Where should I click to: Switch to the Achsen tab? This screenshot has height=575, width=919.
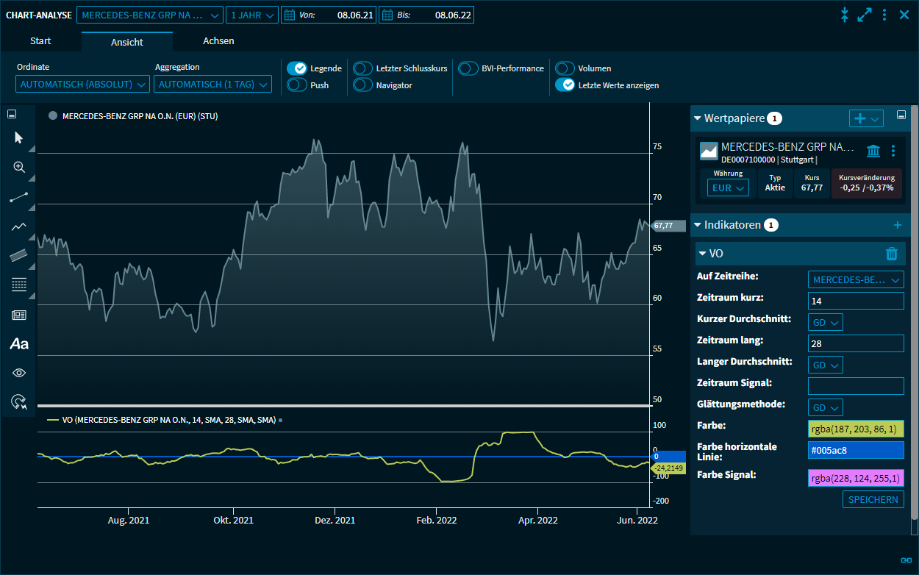(218, 41)
